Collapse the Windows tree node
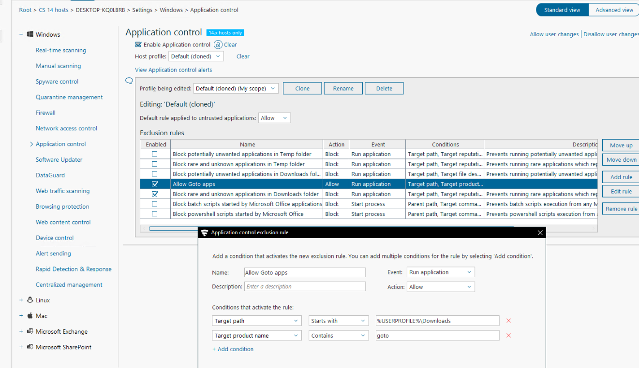 (21, 34)
